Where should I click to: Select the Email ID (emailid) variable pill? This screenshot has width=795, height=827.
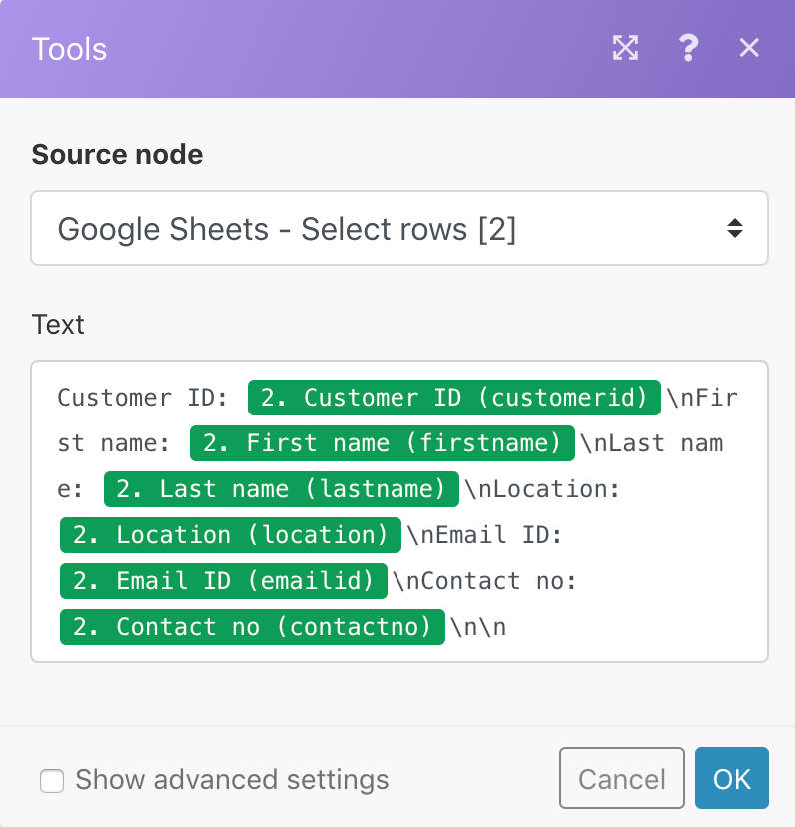223,581
